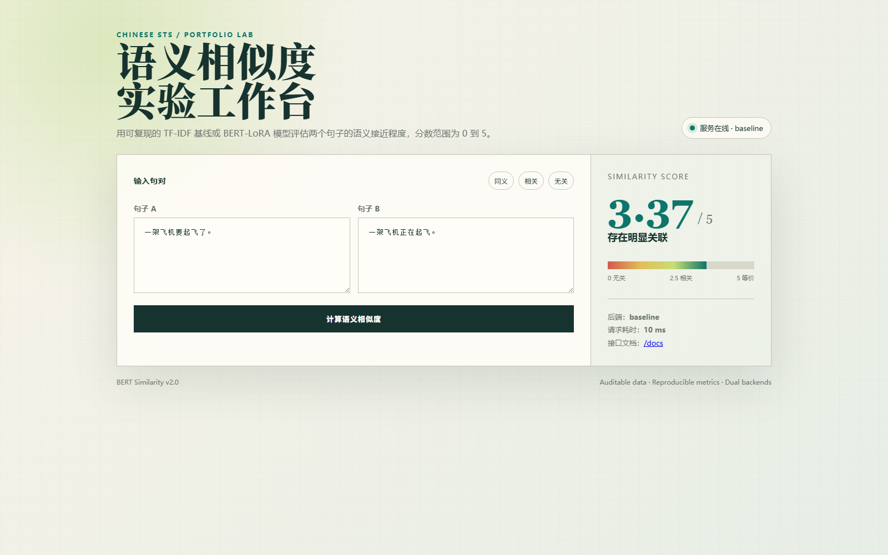The image size is (888, 555).
Task: Click the 3.37 score value
Action: click(650, 214)
